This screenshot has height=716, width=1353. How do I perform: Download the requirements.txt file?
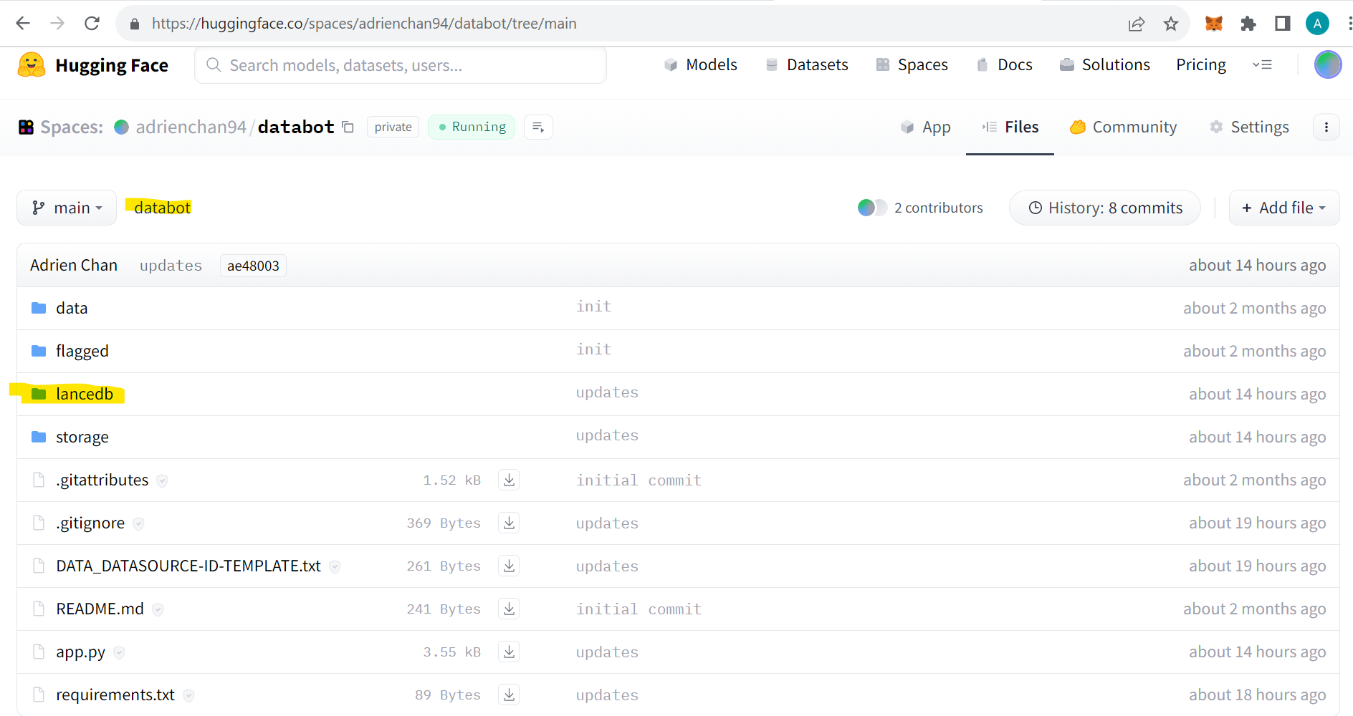509,695
